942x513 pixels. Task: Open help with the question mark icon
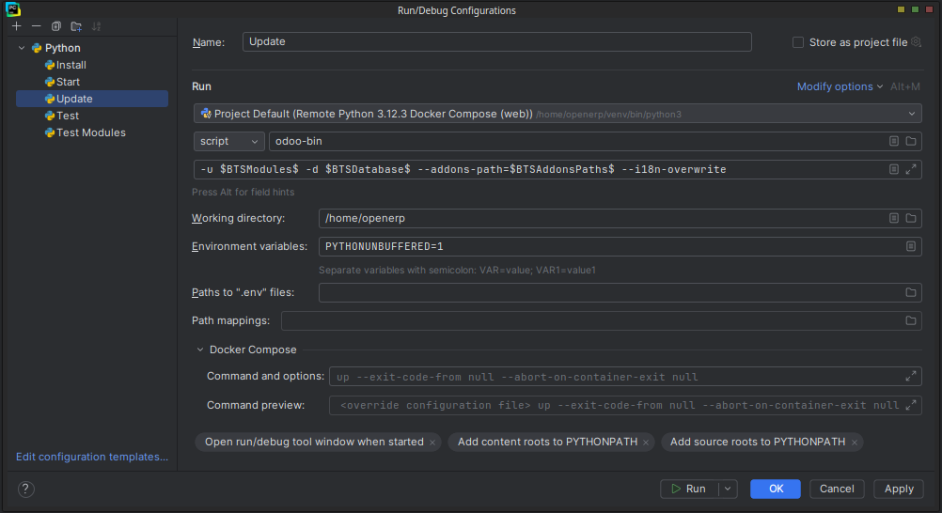click(25, 489)
